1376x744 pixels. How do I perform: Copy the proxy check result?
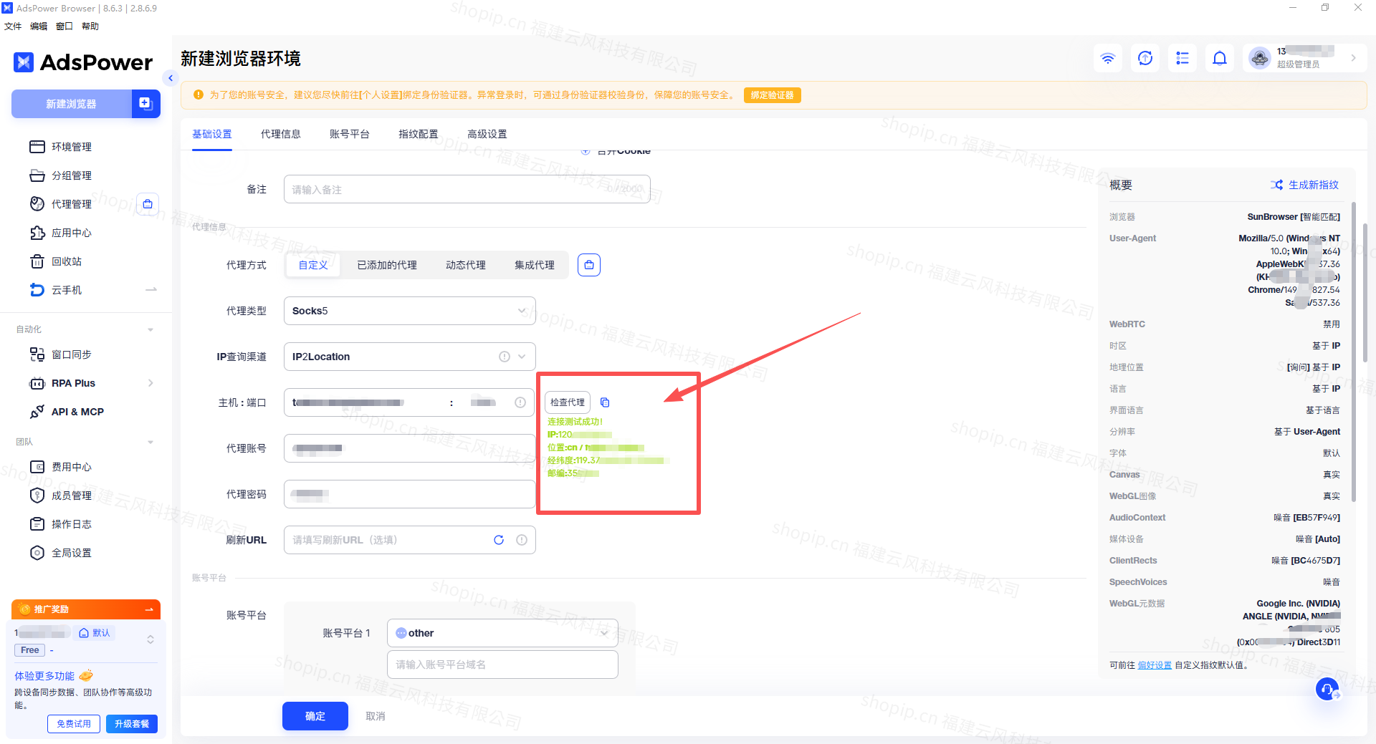point(605,402)
